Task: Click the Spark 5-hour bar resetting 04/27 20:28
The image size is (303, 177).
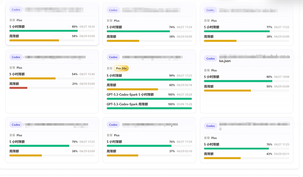Action: coord(149,99)
